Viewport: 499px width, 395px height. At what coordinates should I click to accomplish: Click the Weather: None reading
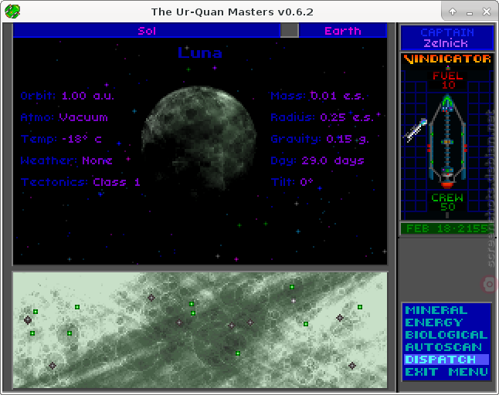(x=66, y=160)
